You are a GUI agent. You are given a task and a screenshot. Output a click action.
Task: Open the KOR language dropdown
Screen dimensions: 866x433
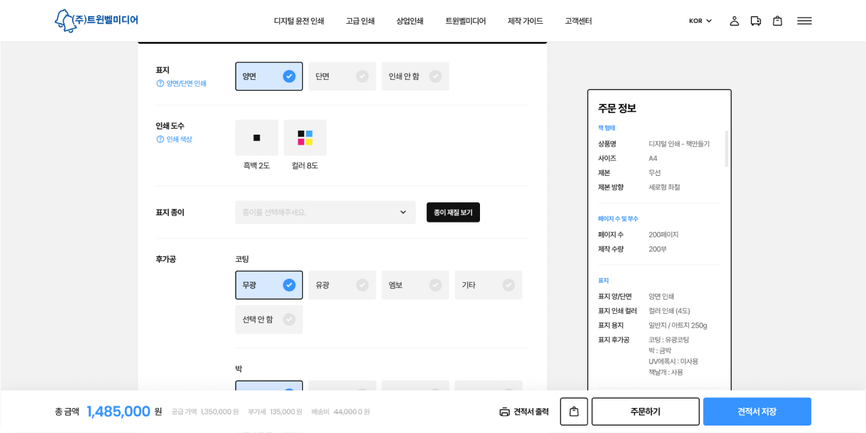[x=700, y=21]
